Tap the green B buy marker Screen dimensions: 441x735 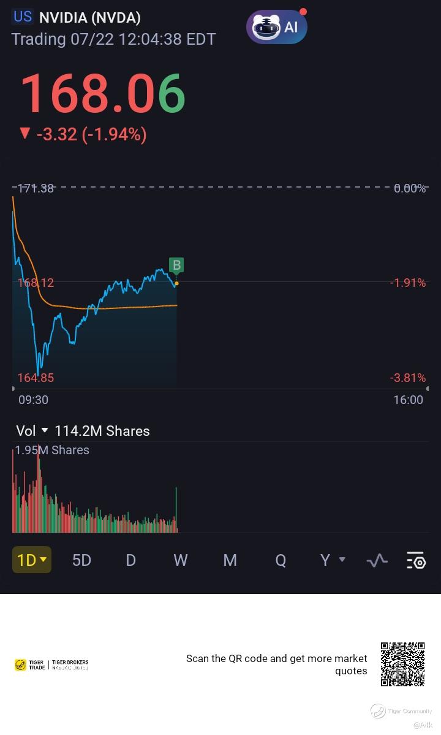(x=176, y=265)
